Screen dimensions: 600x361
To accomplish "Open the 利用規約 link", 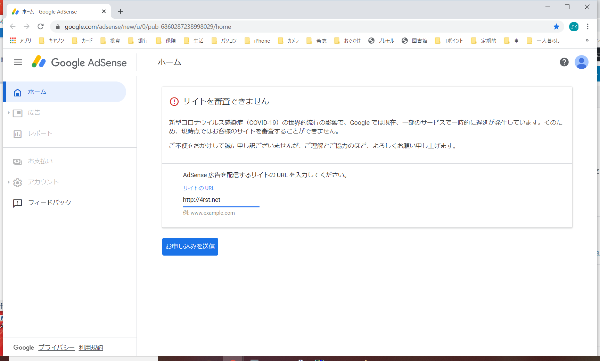I will pos(91,347).
